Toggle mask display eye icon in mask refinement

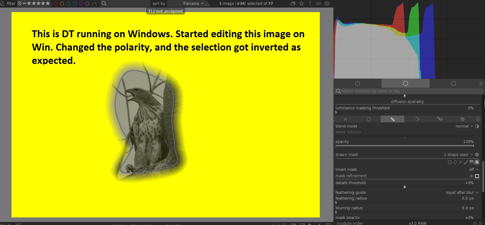(x=471, y=176)
